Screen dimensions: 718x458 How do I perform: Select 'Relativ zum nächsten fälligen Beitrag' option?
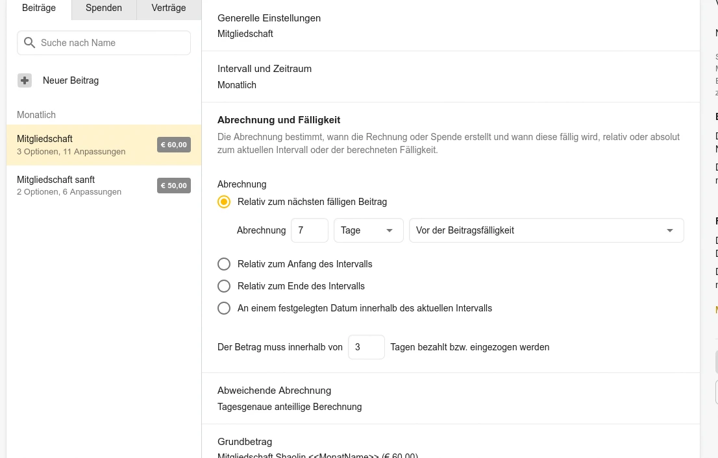pos(224,202)
